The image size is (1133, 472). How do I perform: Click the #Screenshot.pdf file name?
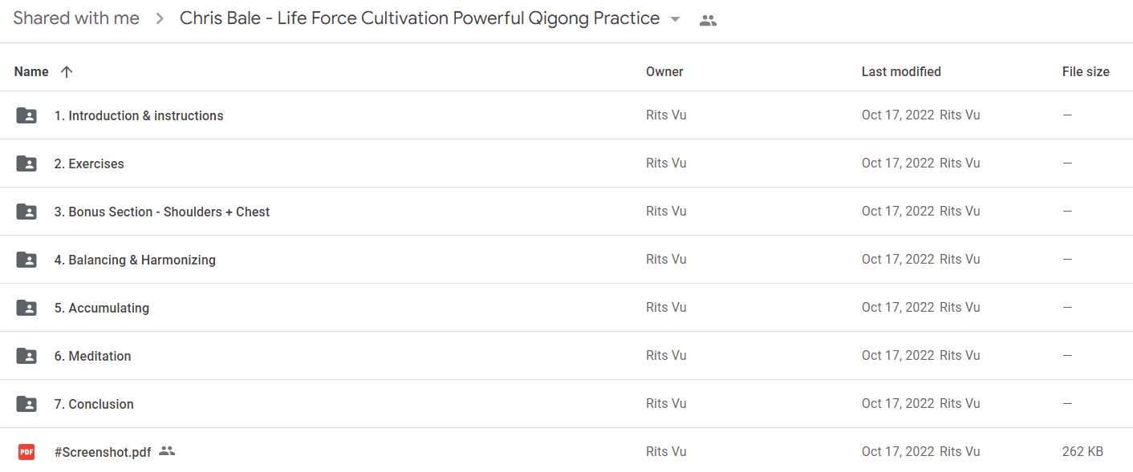click(103, 452)
